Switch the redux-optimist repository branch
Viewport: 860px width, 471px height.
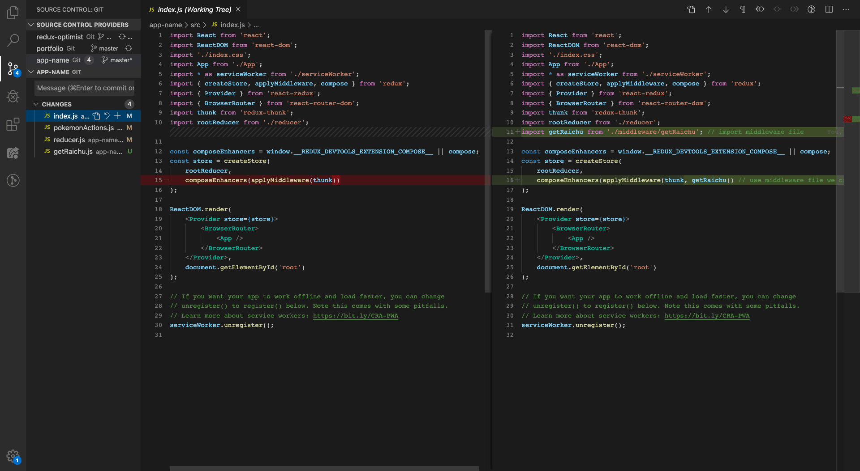(104, 37)
